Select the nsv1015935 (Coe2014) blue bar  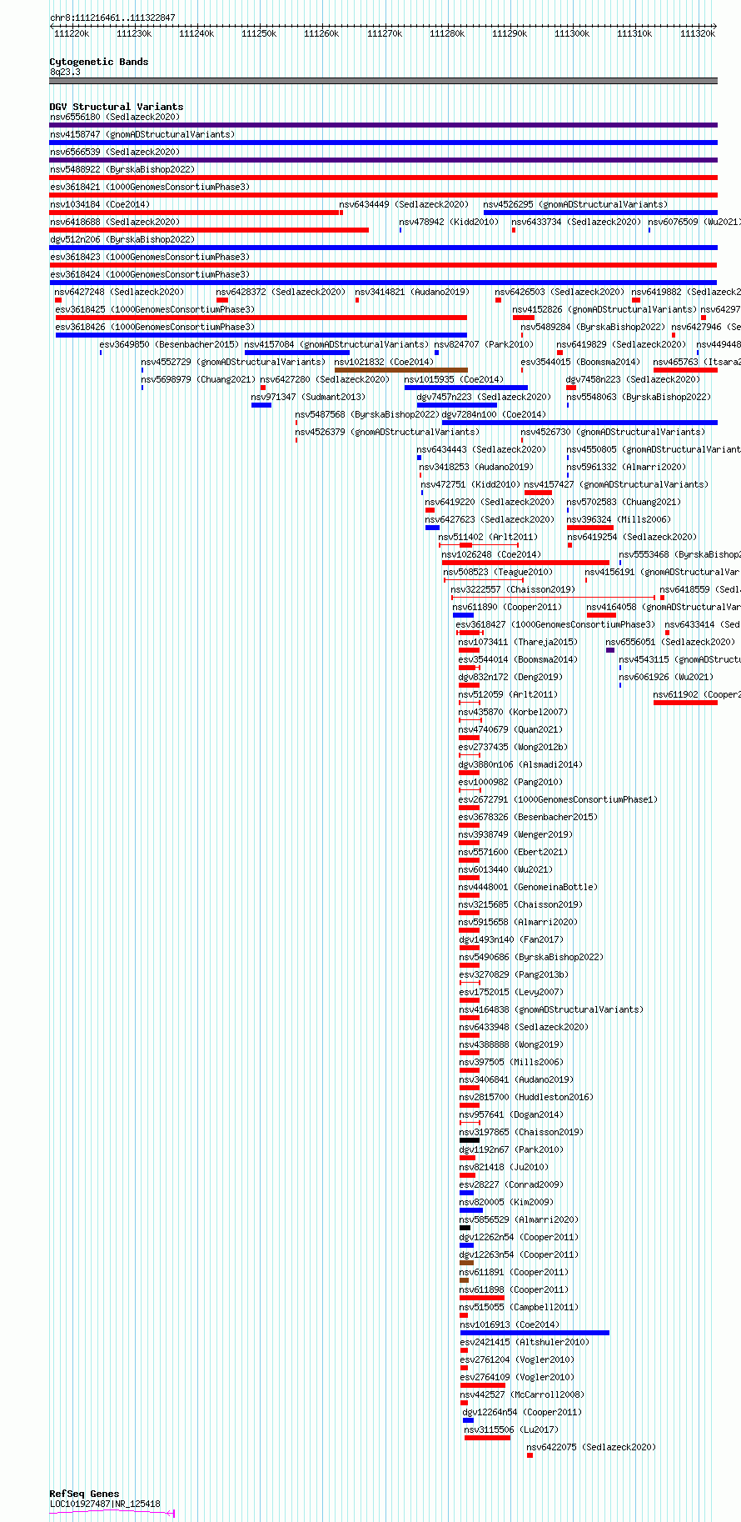click(466, 388)
